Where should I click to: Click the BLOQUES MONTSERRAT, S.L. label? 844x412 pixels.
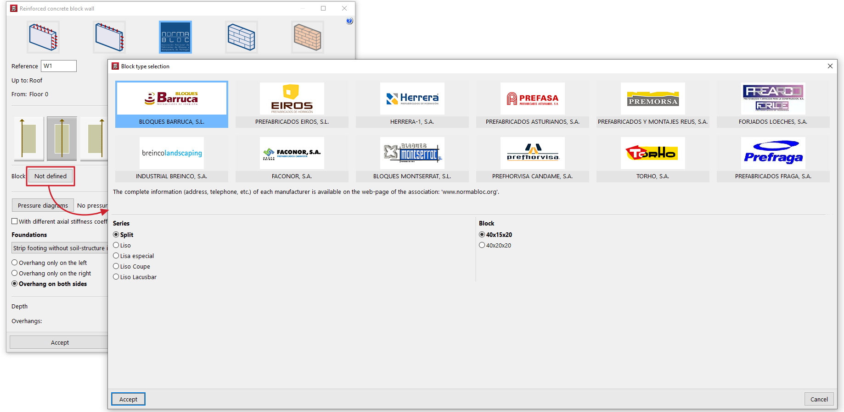412,176
